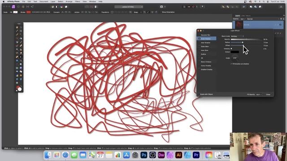Select Gradient Overlay effect in list
This screenshot has height=161, width=287.
click(x=206, y=70)
